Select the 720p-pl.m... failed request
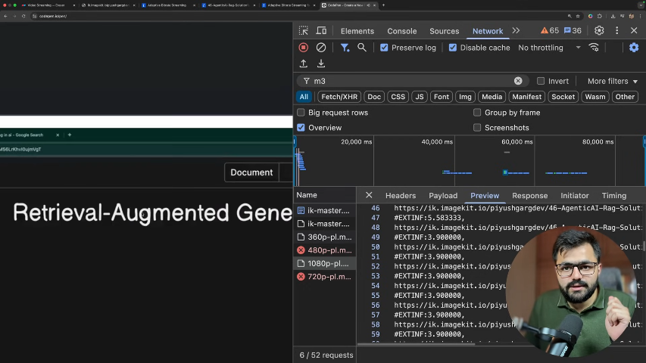Viewport: 646px width, 363px height. 329,277
